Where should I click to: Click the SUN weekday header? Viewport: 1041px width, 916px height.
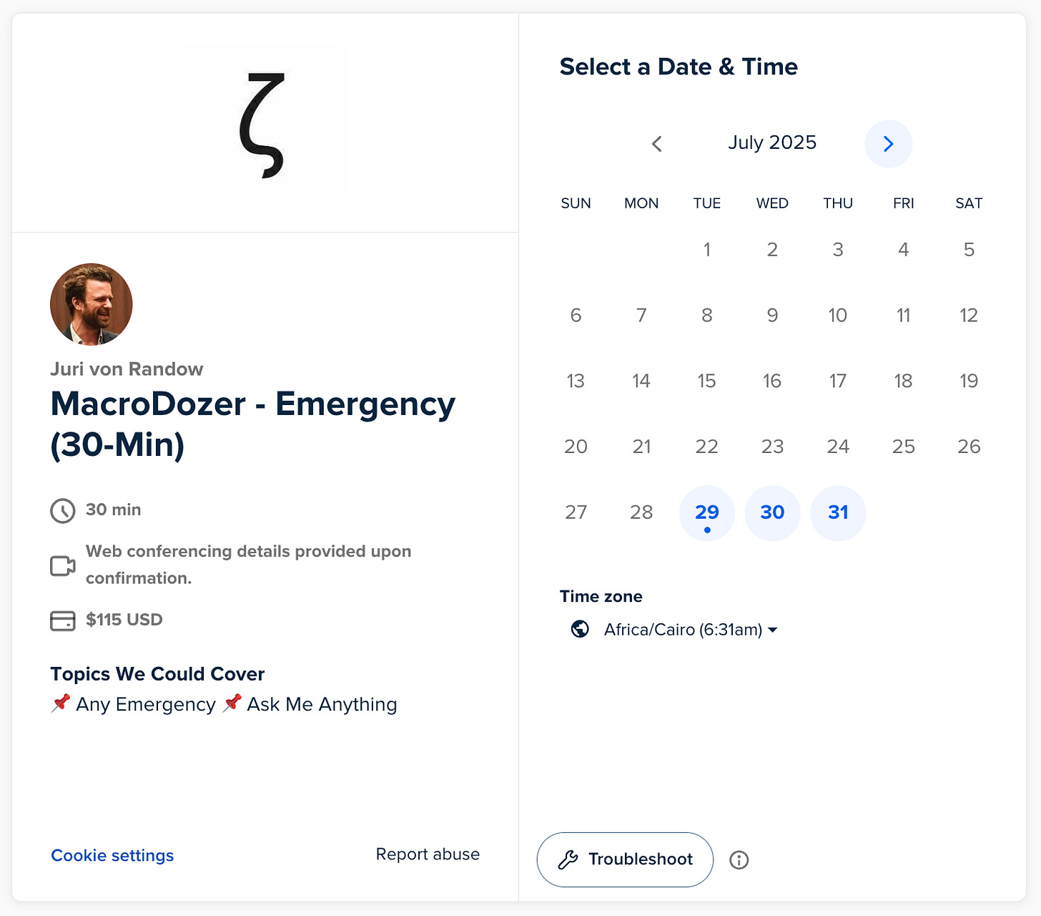[576, 203]
